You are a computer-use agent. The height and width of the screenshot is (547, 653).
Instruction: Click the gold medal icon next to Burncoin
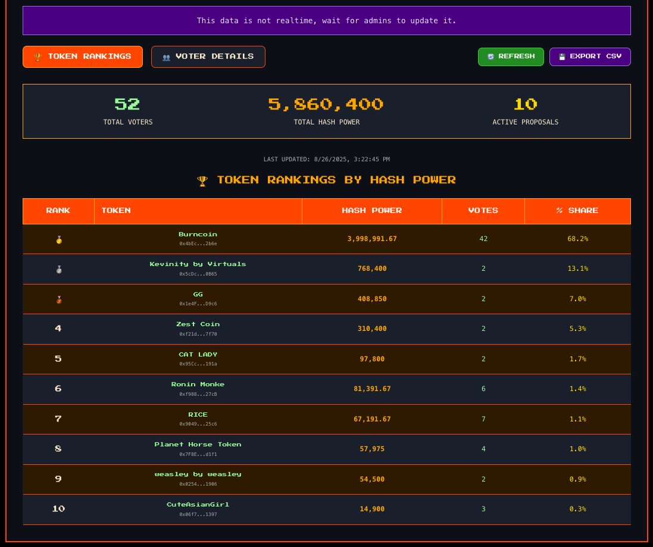pos(58,239)
